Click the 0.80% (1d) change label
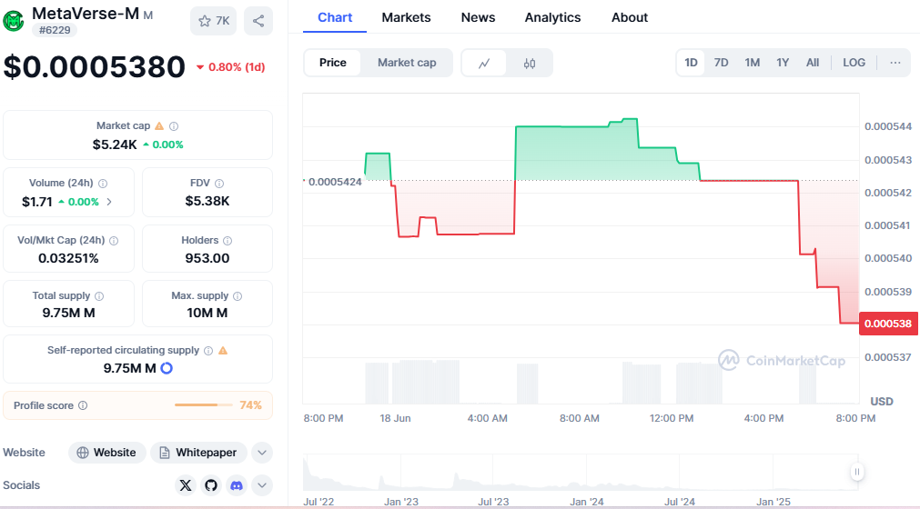 [x=230, y=67]
